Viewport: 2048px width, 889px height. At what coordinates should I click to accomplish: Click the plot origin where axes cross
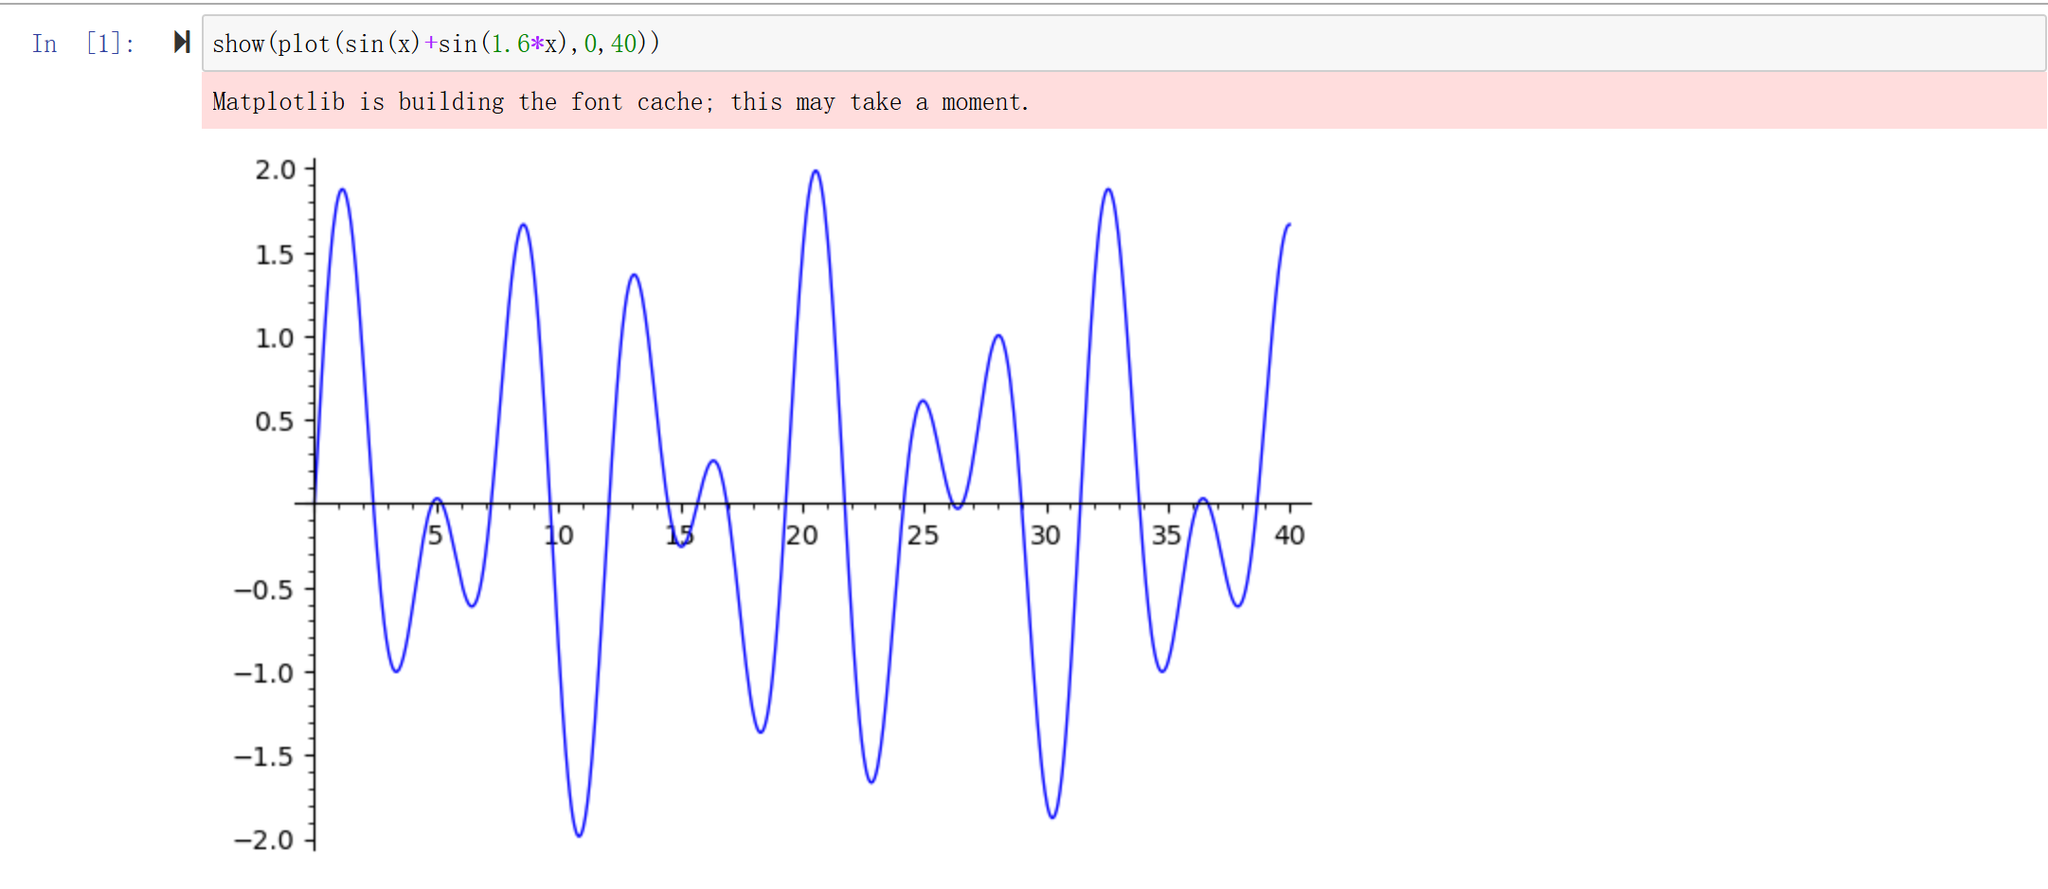(314, 504)
